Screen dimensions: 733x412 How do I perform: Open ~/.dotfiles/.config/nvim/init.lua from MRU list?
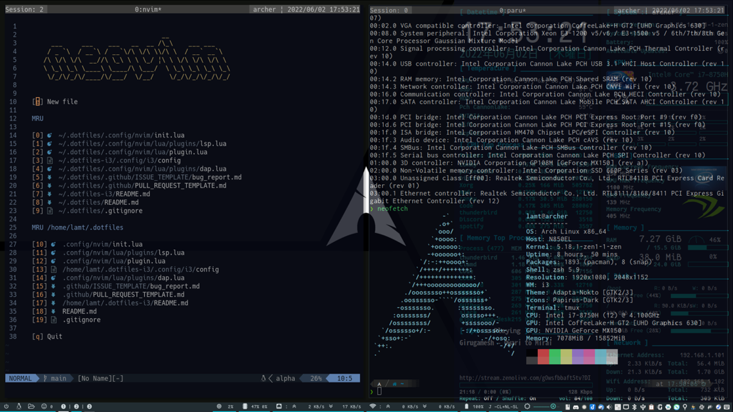[121, 136]
